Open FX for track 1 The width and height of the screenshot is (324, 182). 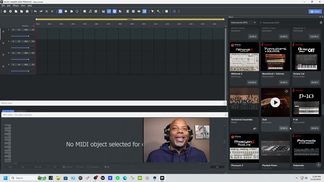coord(33,30)
